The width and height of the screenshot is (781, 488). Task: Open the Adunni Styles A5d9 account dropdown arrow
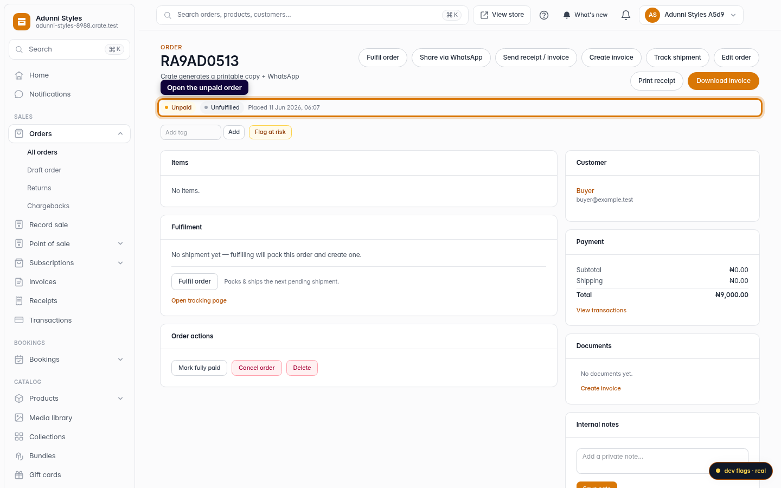click(733, 15)
